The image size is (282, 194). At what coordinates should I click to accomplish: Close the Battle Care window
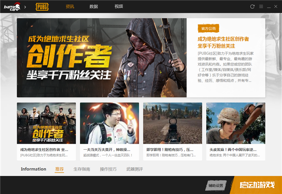coord(275,7)
